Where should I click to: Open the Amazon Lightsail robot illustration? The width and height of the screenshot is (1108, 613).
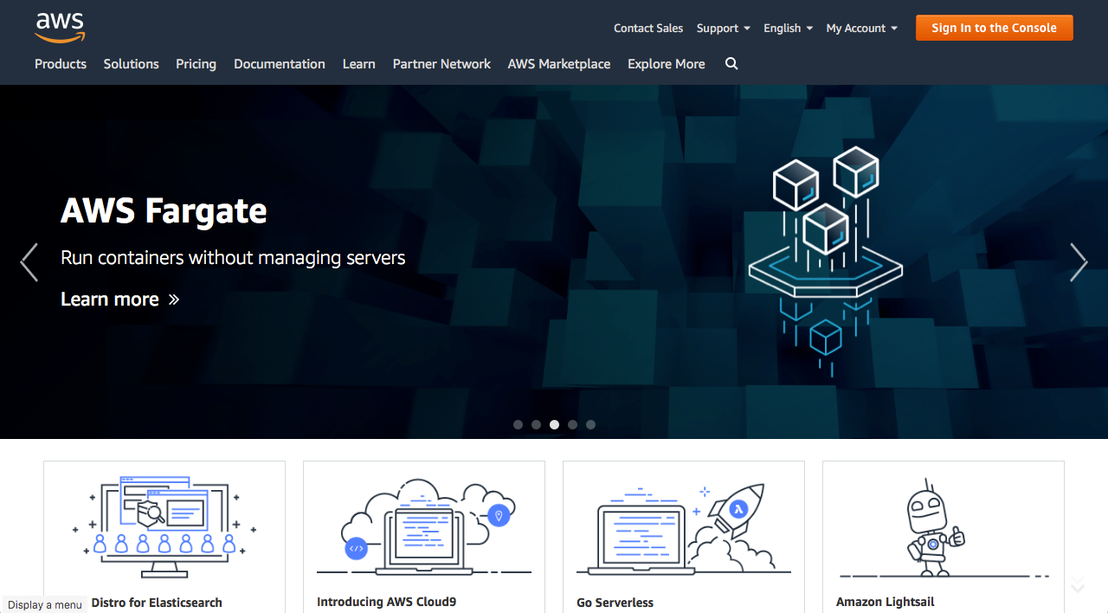pos(944,528)
